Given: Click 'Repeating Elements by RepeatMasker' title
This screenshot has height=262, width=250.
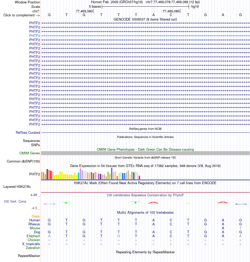Looking at the screenshot, I should pyautogui.click(x=145, y=252).
